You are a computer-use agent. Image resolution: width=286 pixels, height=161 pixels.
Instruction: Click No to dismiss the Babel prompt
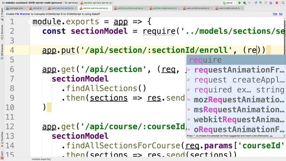click(281, 14)
